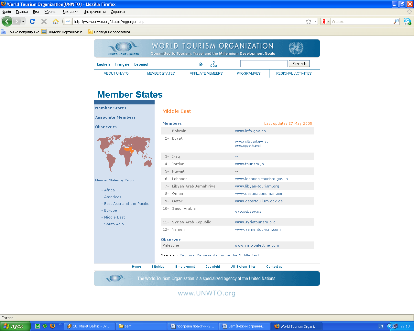
Task: Open the MEMBER STATES navigation tab
Action: [x=161, y=73]
